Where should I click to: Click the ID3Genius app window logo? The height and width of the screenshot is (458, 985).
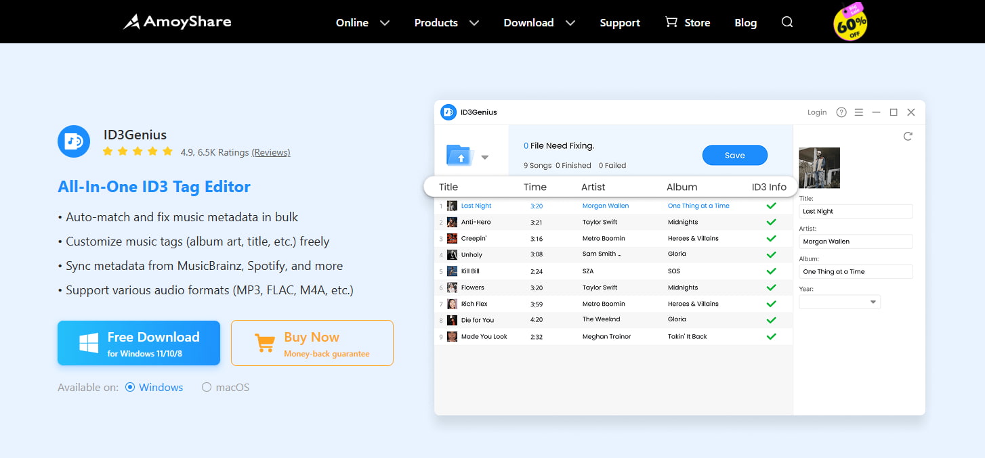pos(448,112)
